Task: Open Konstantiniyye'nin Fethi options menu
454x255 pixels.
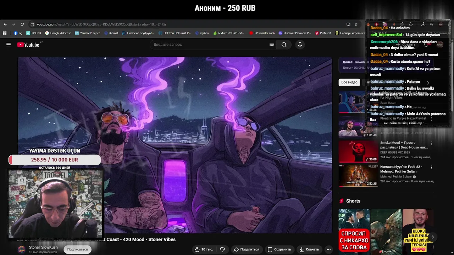Action: 432,167
